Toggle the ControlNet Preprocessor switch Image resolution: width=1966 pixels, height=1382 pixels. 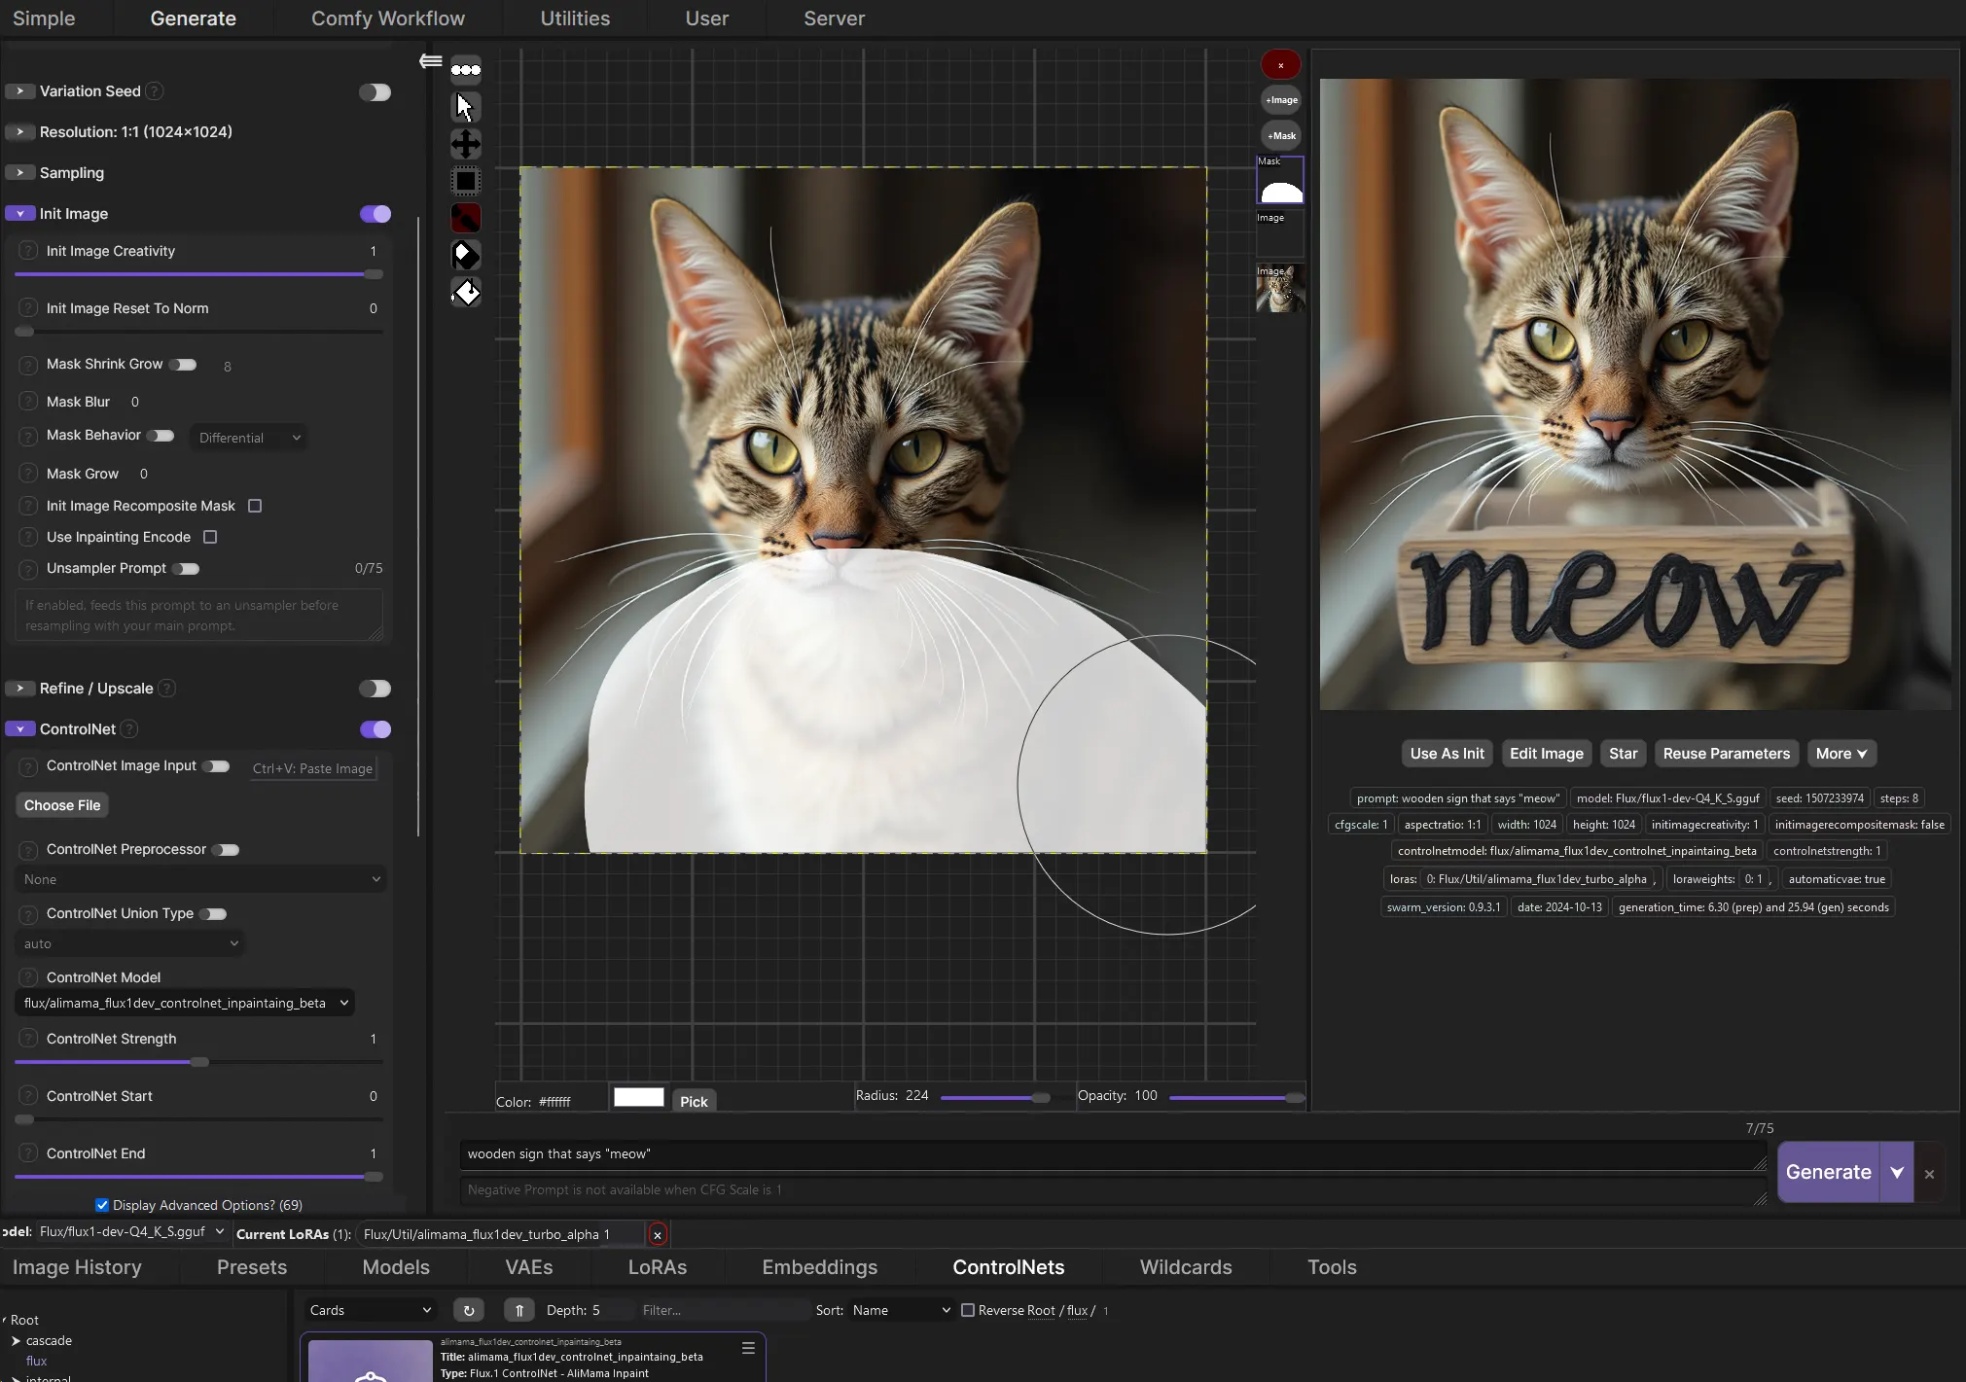pyautogui.click(x=227, y=850)
